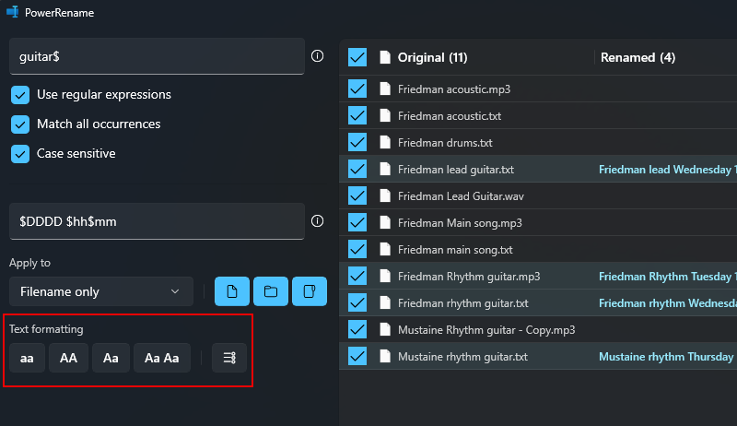Image resolution: width=737 pixels, height=426 pixels.
Task: Toggle the select-all checkbox in header
Action: click(x=357, y=57)
